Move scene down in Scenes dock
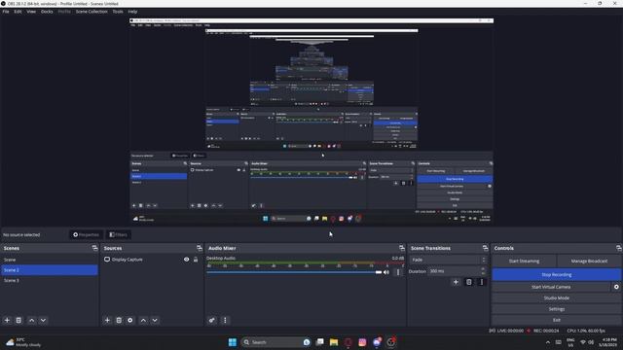The image size is (623, 350). pyautogui.click(x=43, y=320)
